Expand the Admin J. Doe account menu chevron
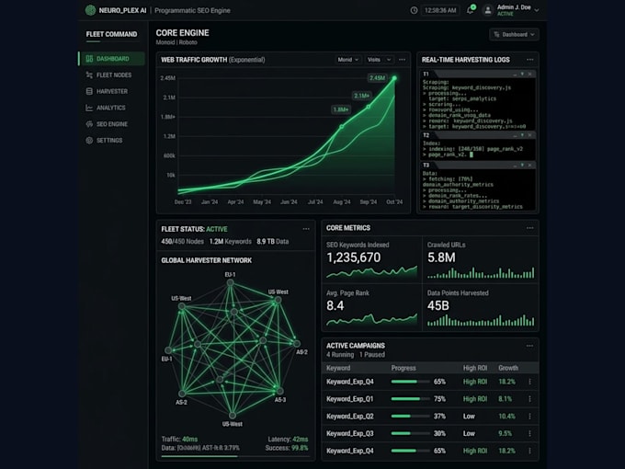 click(537, 10)
